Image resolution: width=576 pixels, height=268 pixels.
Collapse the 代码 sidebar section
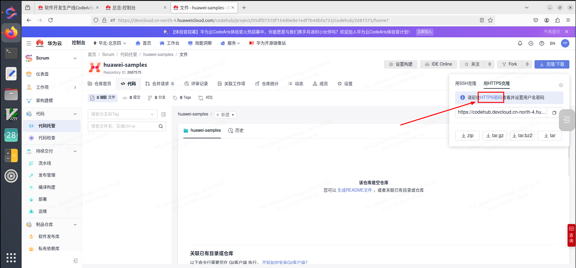[x=75, y=114]
